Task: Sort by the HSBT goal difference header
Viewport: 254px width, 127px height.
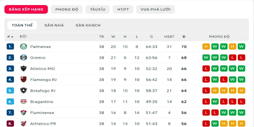Action: [169, 37]
